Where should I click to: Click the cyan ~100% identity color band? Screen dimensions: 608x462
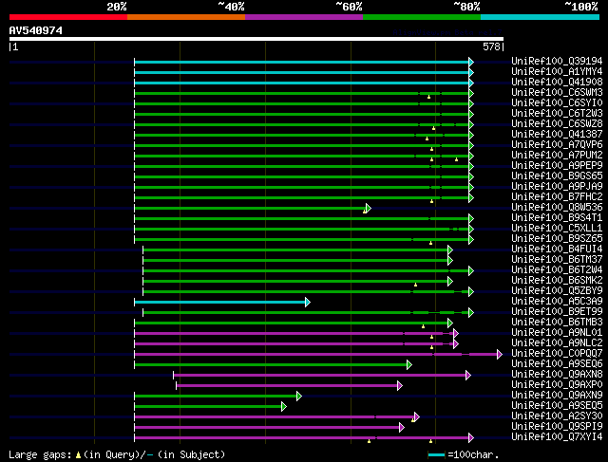(x=541, y=17)
